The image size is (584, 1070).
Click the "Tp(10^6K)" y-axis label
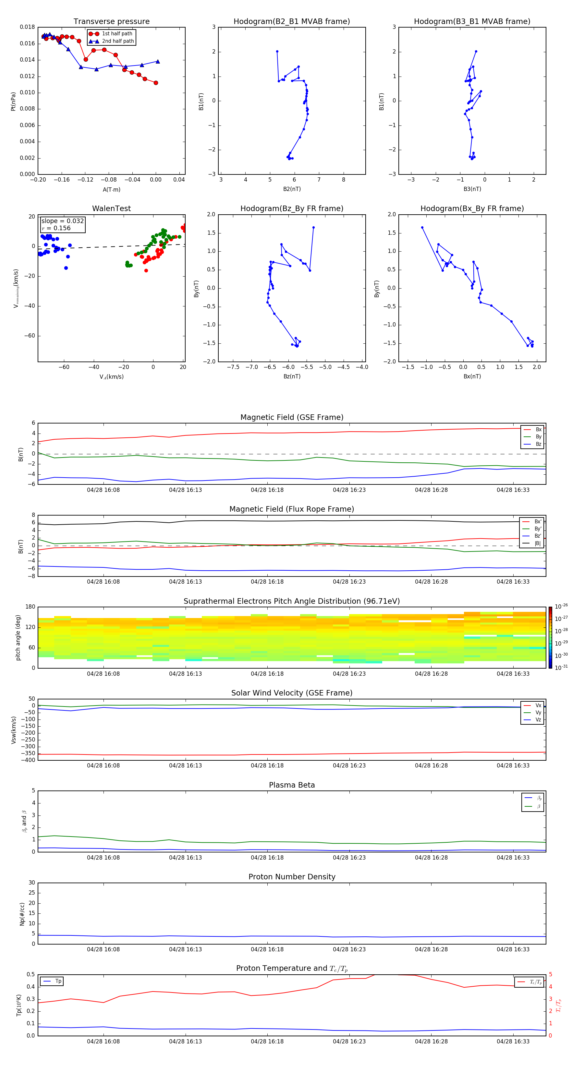pos(19,1005)
